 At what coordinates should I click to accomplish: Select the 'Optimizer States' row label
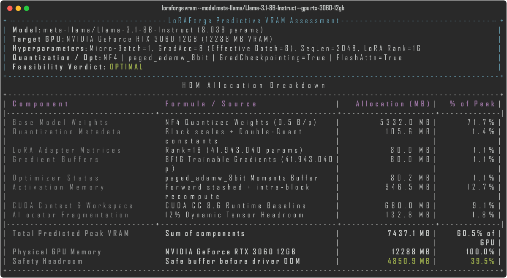[x=55, y=178]
